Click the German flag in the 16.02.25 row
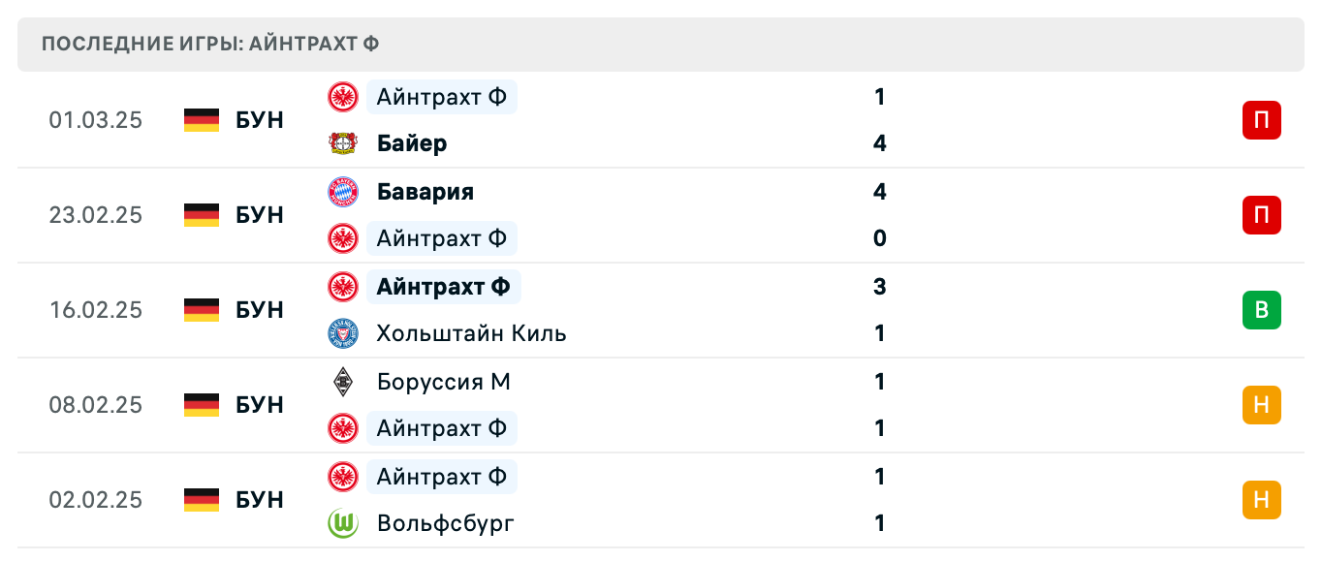Viewport: 1322px width, 562px height. pos(201,310)
